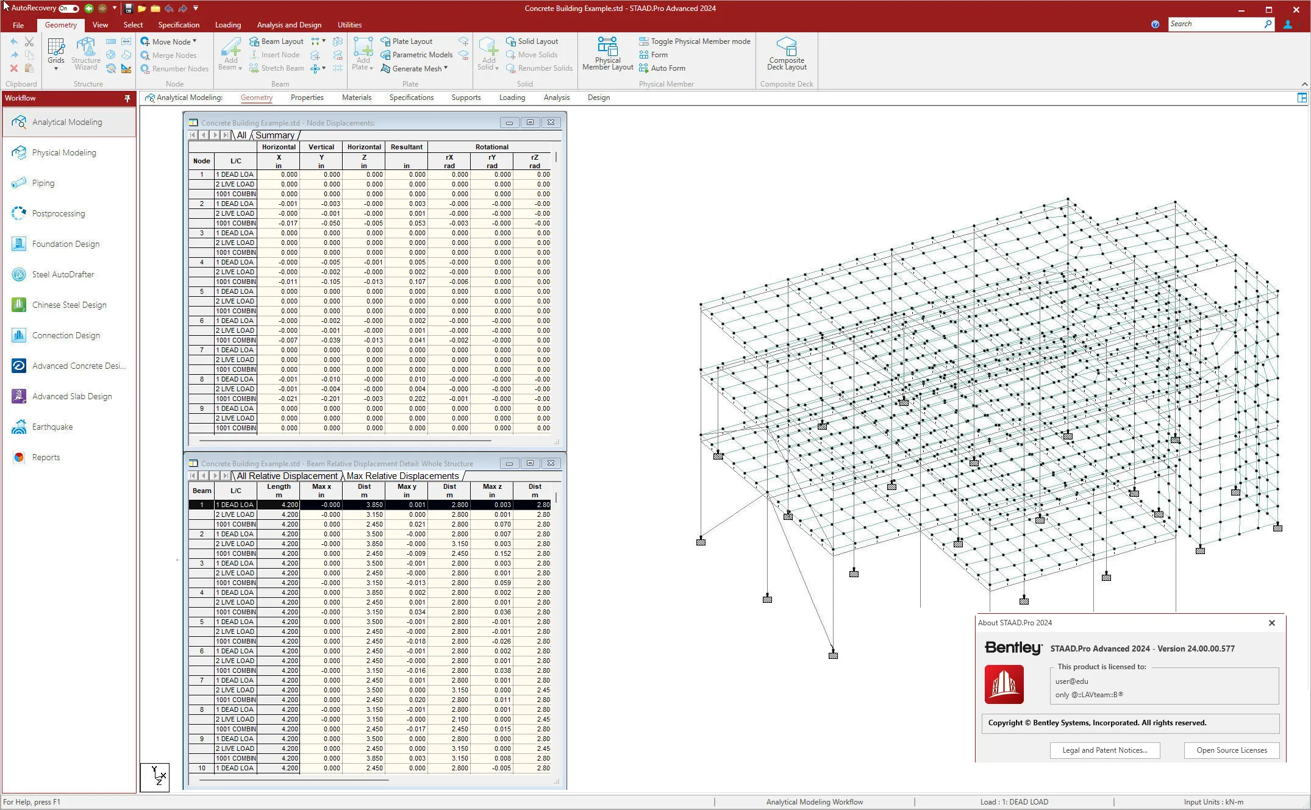Open Beam Layout
This screenshot has height=810, width=1311.
pos(276,41)
